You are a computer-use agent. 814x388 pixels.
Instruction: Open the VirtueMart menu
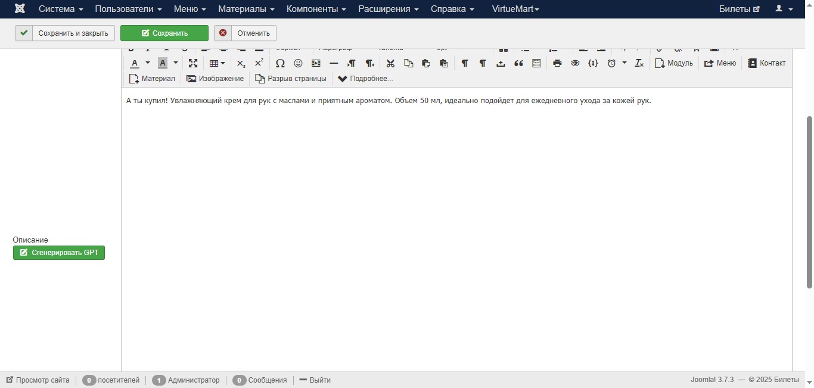[x=515, y=9]
